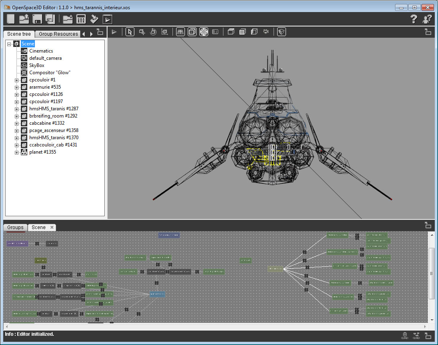Click the New scene icon in top toolbar
This screenshot has width=438, height=345.
(11, 19)
